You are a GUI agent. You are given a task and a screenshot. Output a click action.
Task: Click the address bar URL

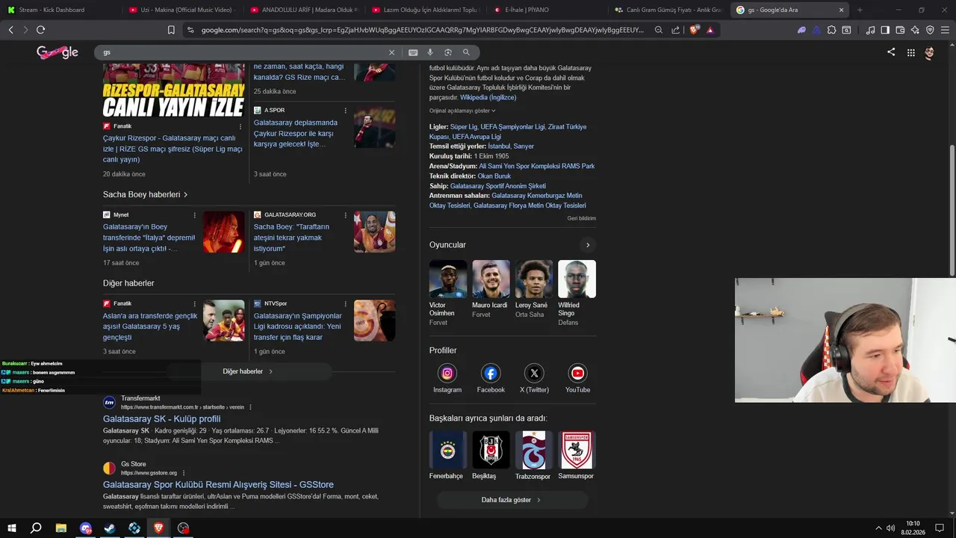[x=422, y=30]
